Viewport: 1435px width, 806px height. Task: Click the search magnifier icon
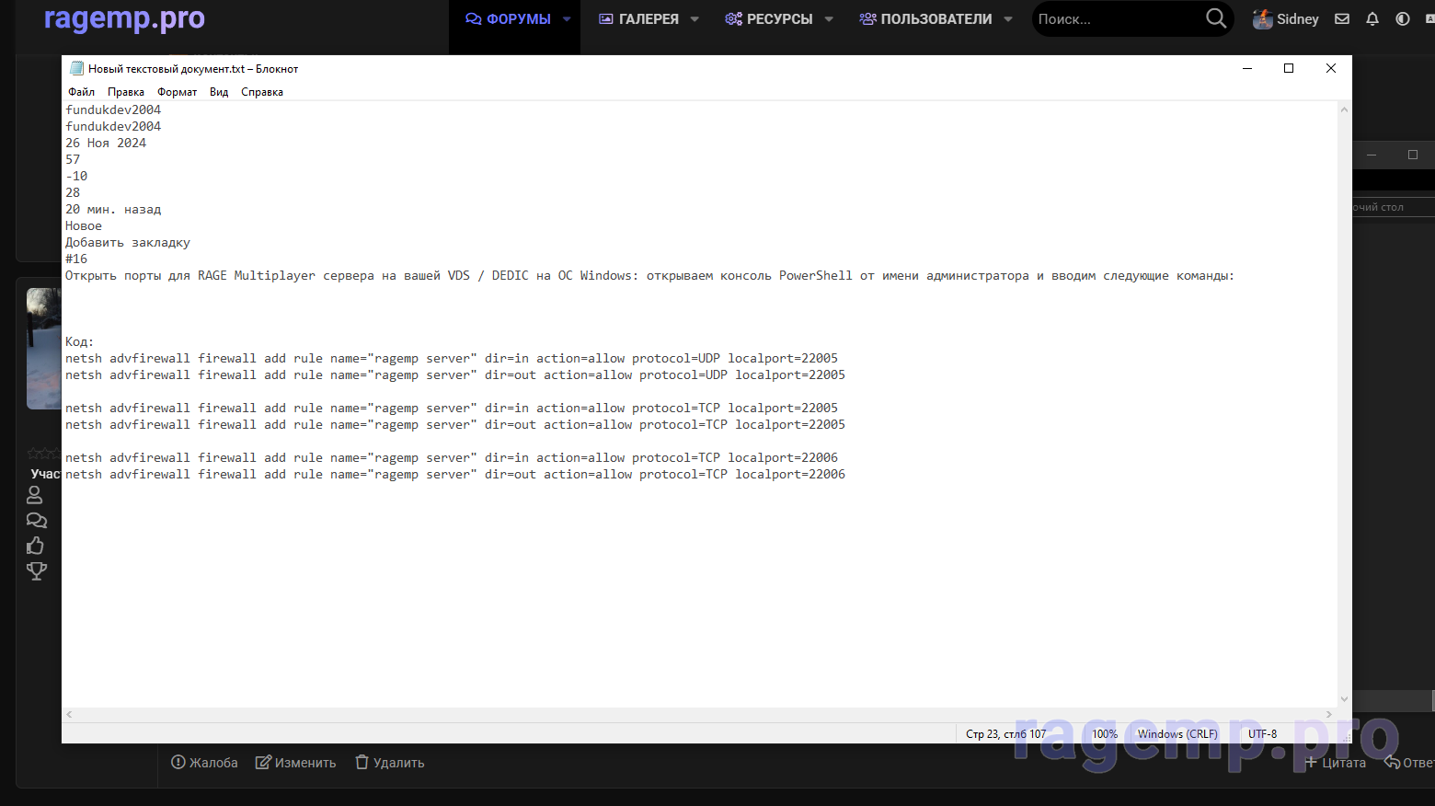[x=1215, y=18]
